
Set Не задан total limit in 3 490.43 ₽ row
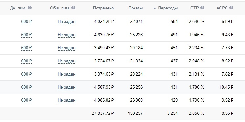coord(66,48)
